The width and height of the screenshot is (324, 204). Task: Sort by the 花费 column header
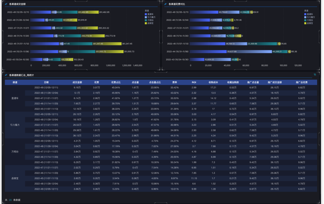pos(97,82)
